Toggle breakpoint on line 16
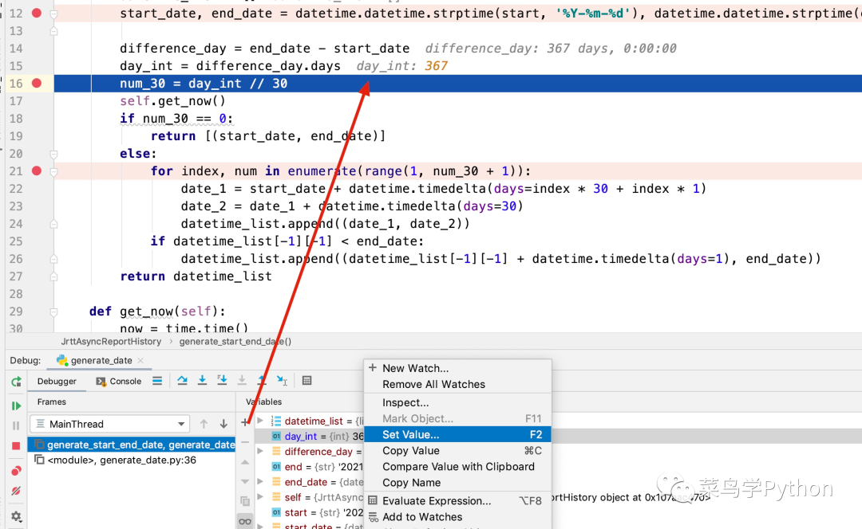The width and height of the screenshot is (862, 529). pyautogui.click(x=37, y=83)
